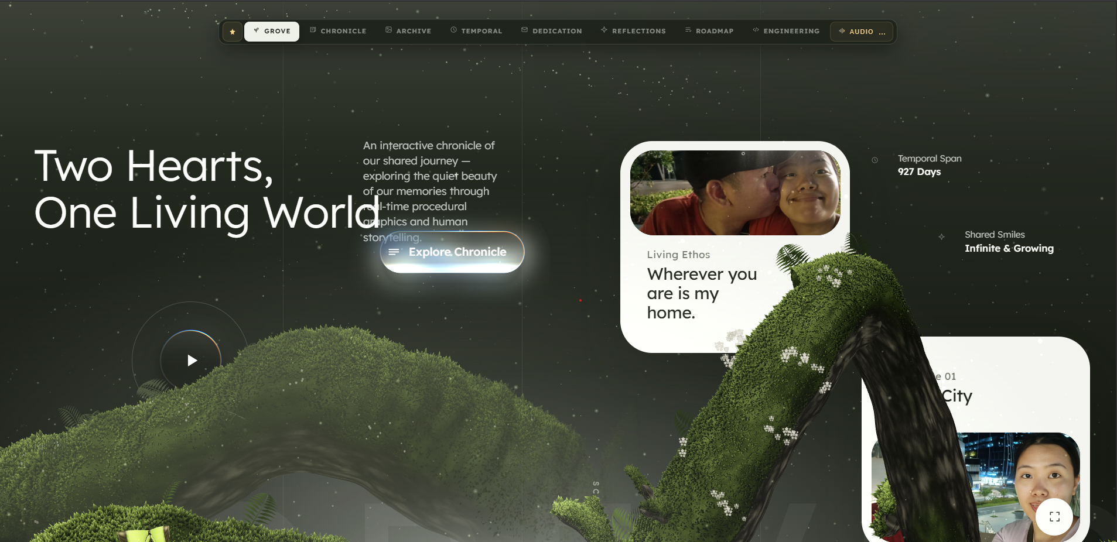Switch to the Chronicle section

click(x=338, y=31)
